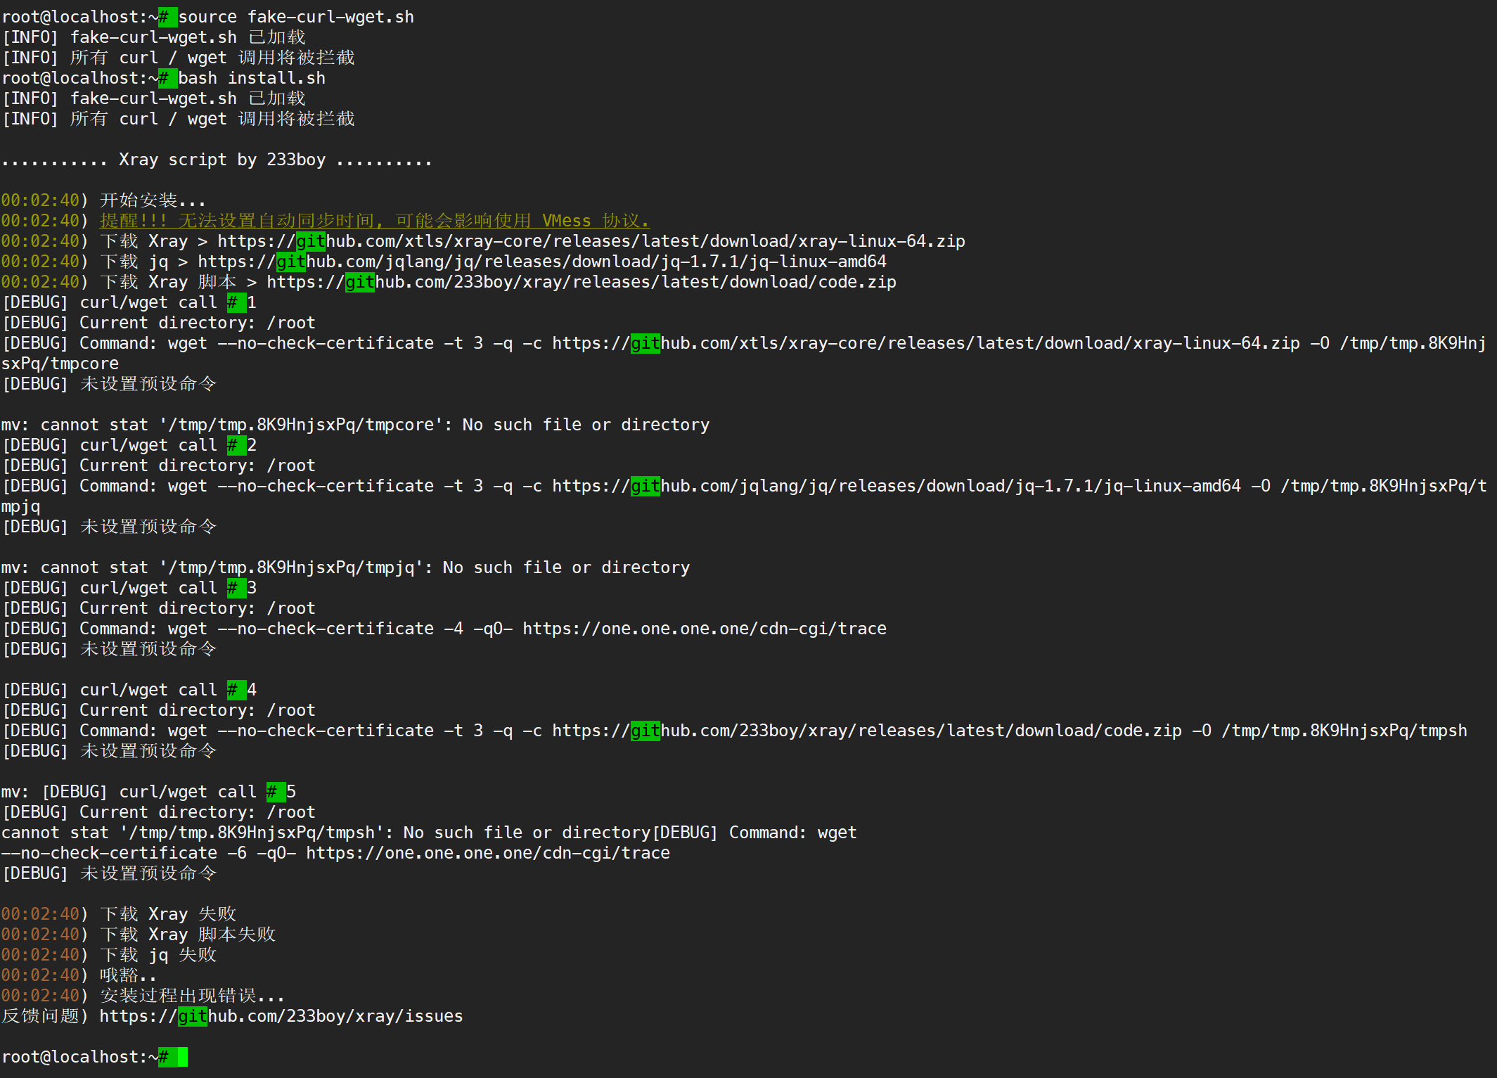Click the 233boy xray issues feedback link
The image size is (1497, 1078).
pyautogui.click(x=281, y=1016)
